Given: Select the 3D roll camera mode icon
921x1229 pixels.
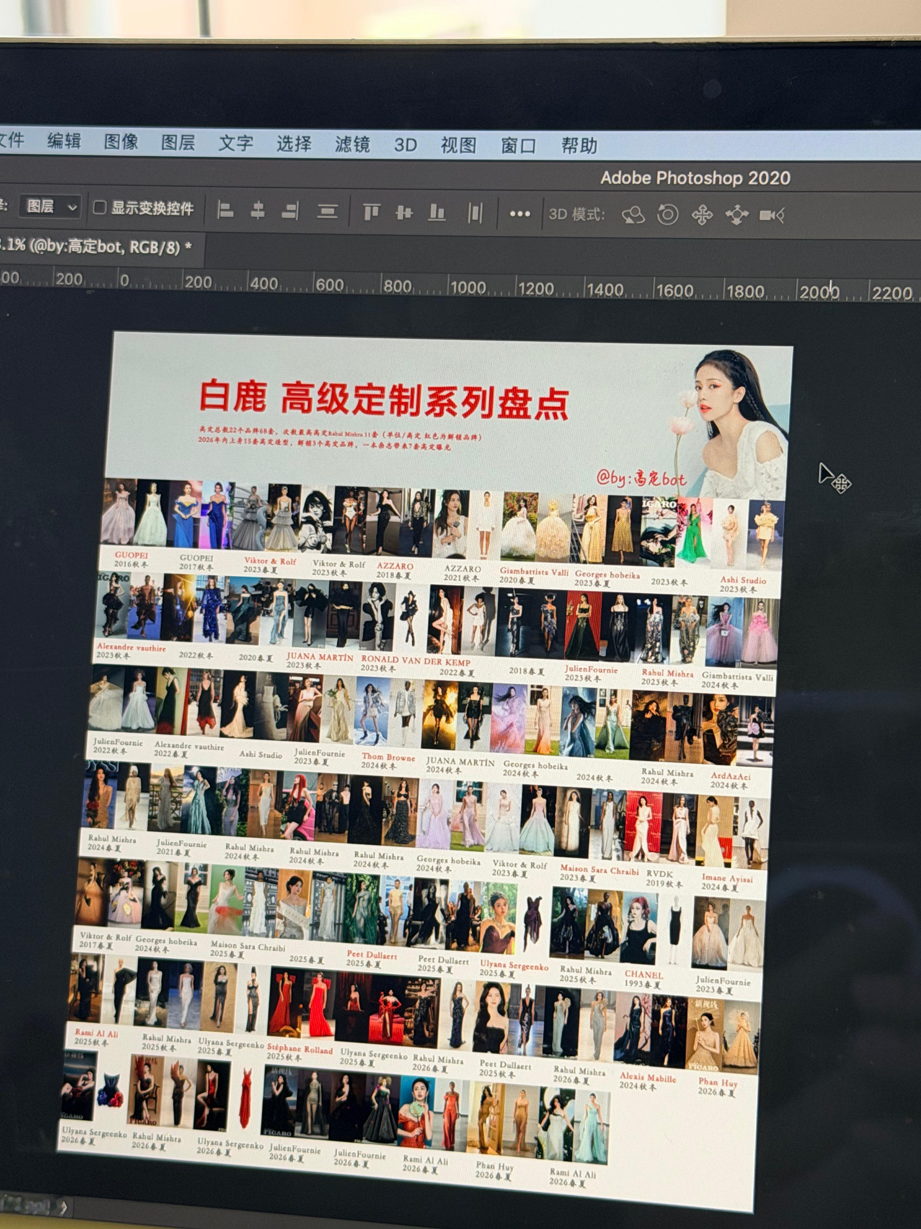Looking at the screenshot, I should click(667, 215).
